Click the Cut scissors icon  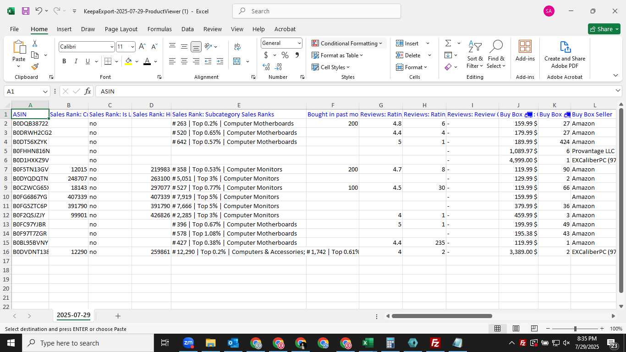point(35,44)
